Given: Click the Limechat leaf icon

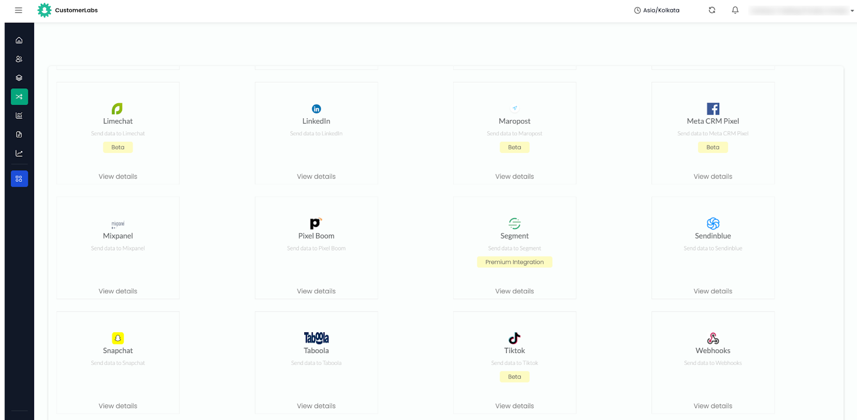Looking at the screenshot, I should click(x=117, y=109).
